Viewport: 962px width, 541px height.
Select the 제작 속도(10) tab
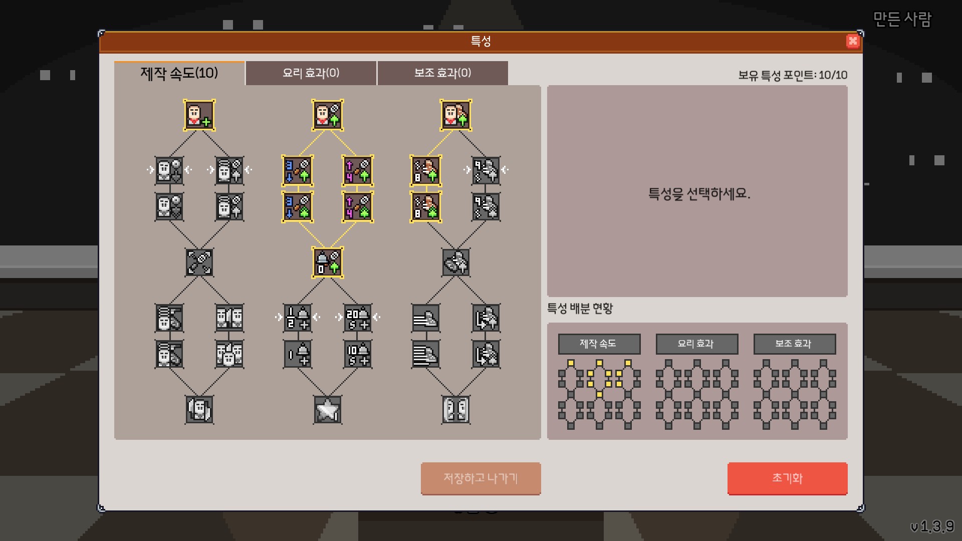(179, 73)
